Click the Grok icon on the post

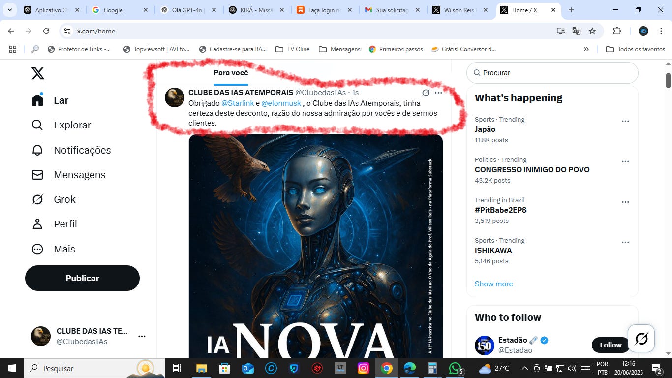(x=426, y=93)
